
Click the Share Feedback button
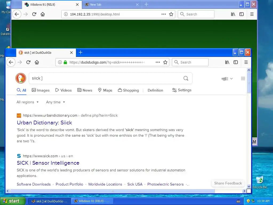pyautogui.click(x=228, y=183)
